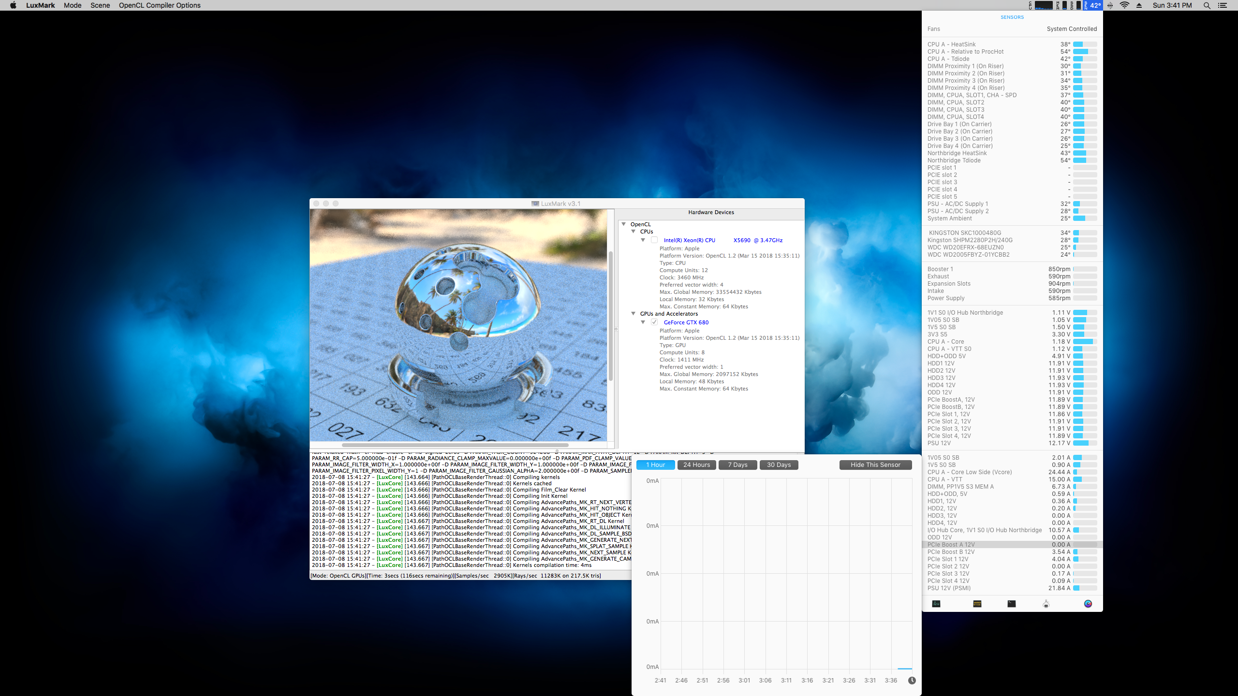Open the Scene menu
This screenshot has height=696, width=1238.
pos(100,5)
